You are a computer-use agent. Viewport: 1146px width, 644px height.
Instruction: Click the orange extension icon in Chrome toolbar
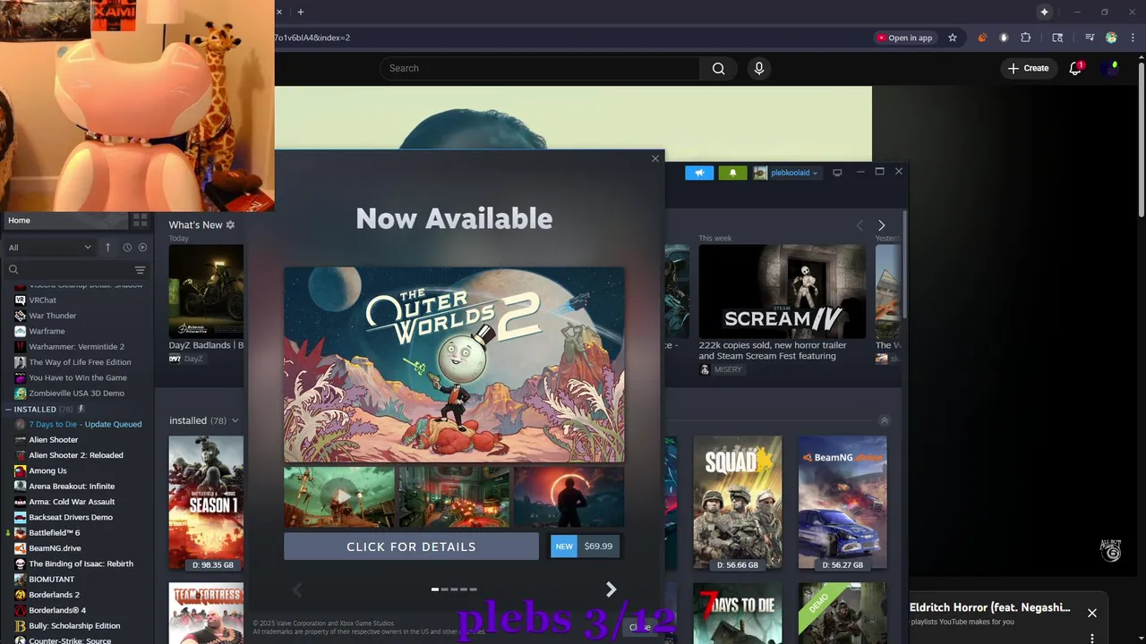[x=982, y=38]
